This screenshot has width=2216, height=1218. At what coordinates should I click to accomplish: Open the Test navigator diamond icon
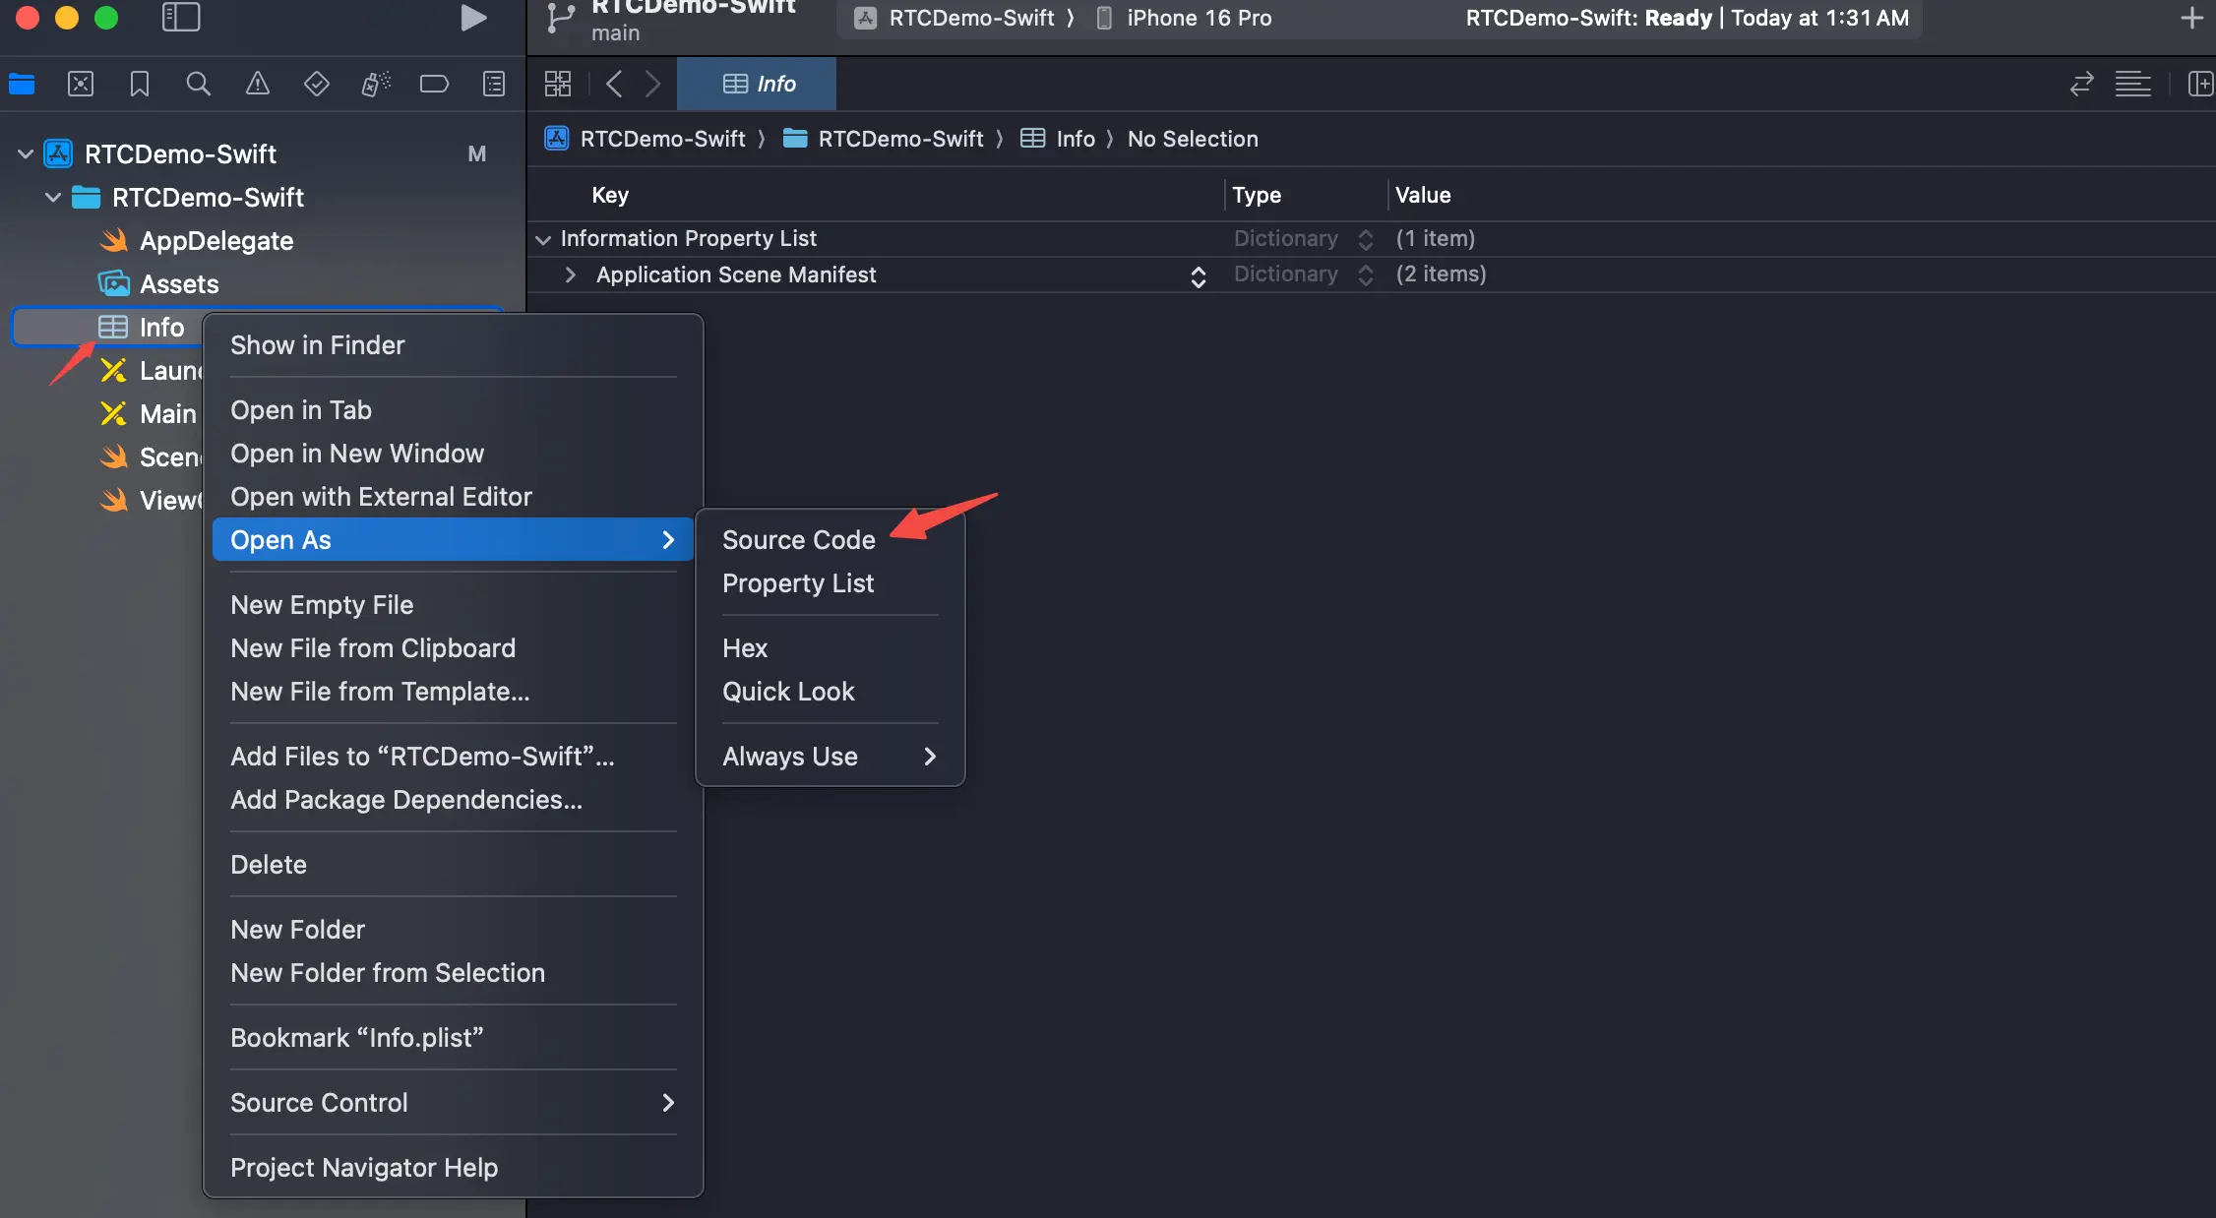317,84
